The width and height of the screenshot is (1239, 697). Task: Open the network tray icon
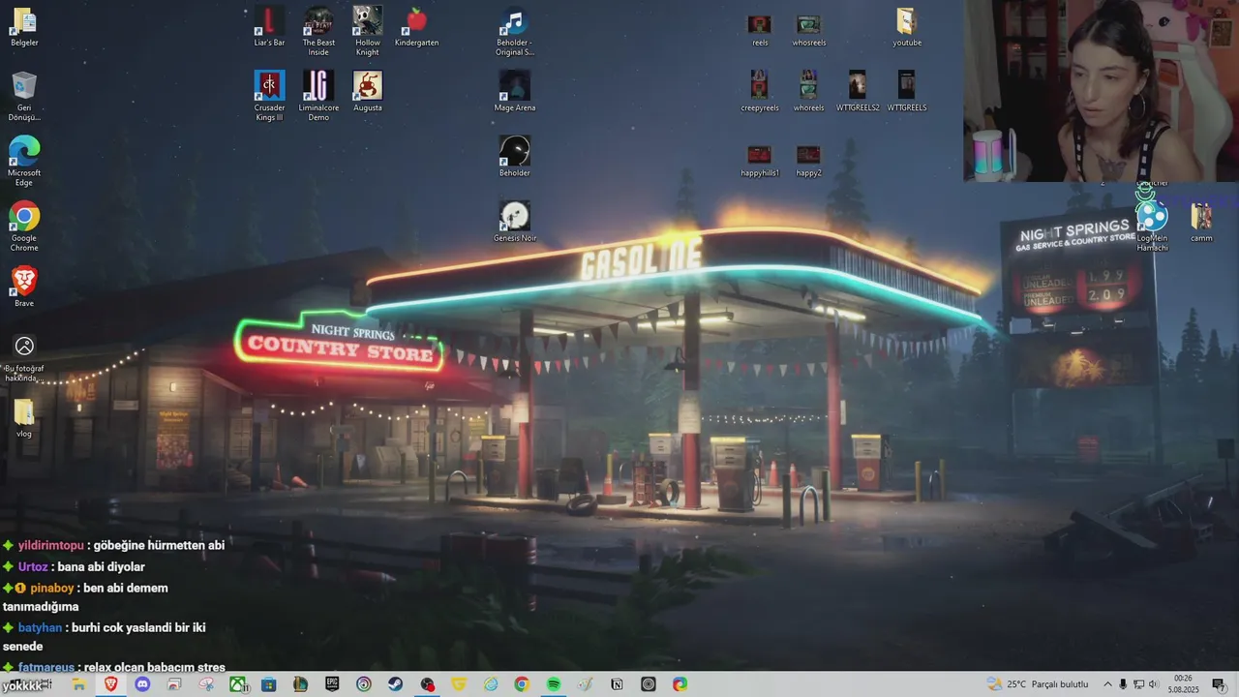[x=1138, y=684]
